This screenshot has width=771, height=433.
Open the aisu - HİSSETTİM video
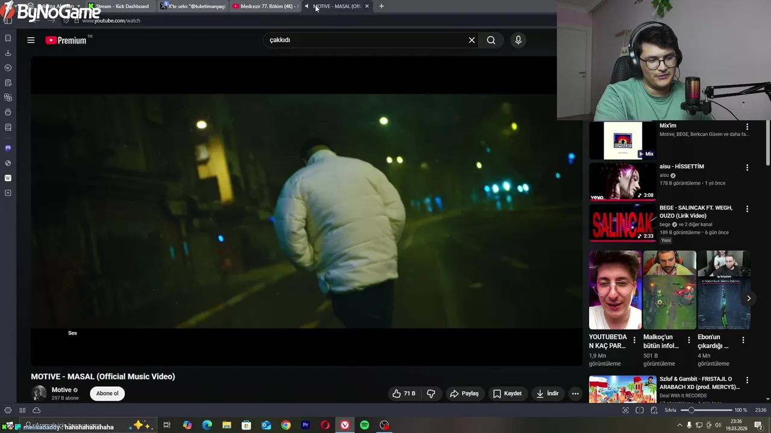click(681, 167)
